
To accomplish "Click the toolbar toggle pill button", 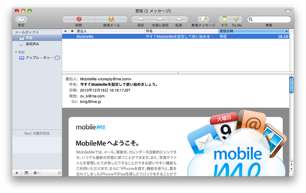I will 288,11.
